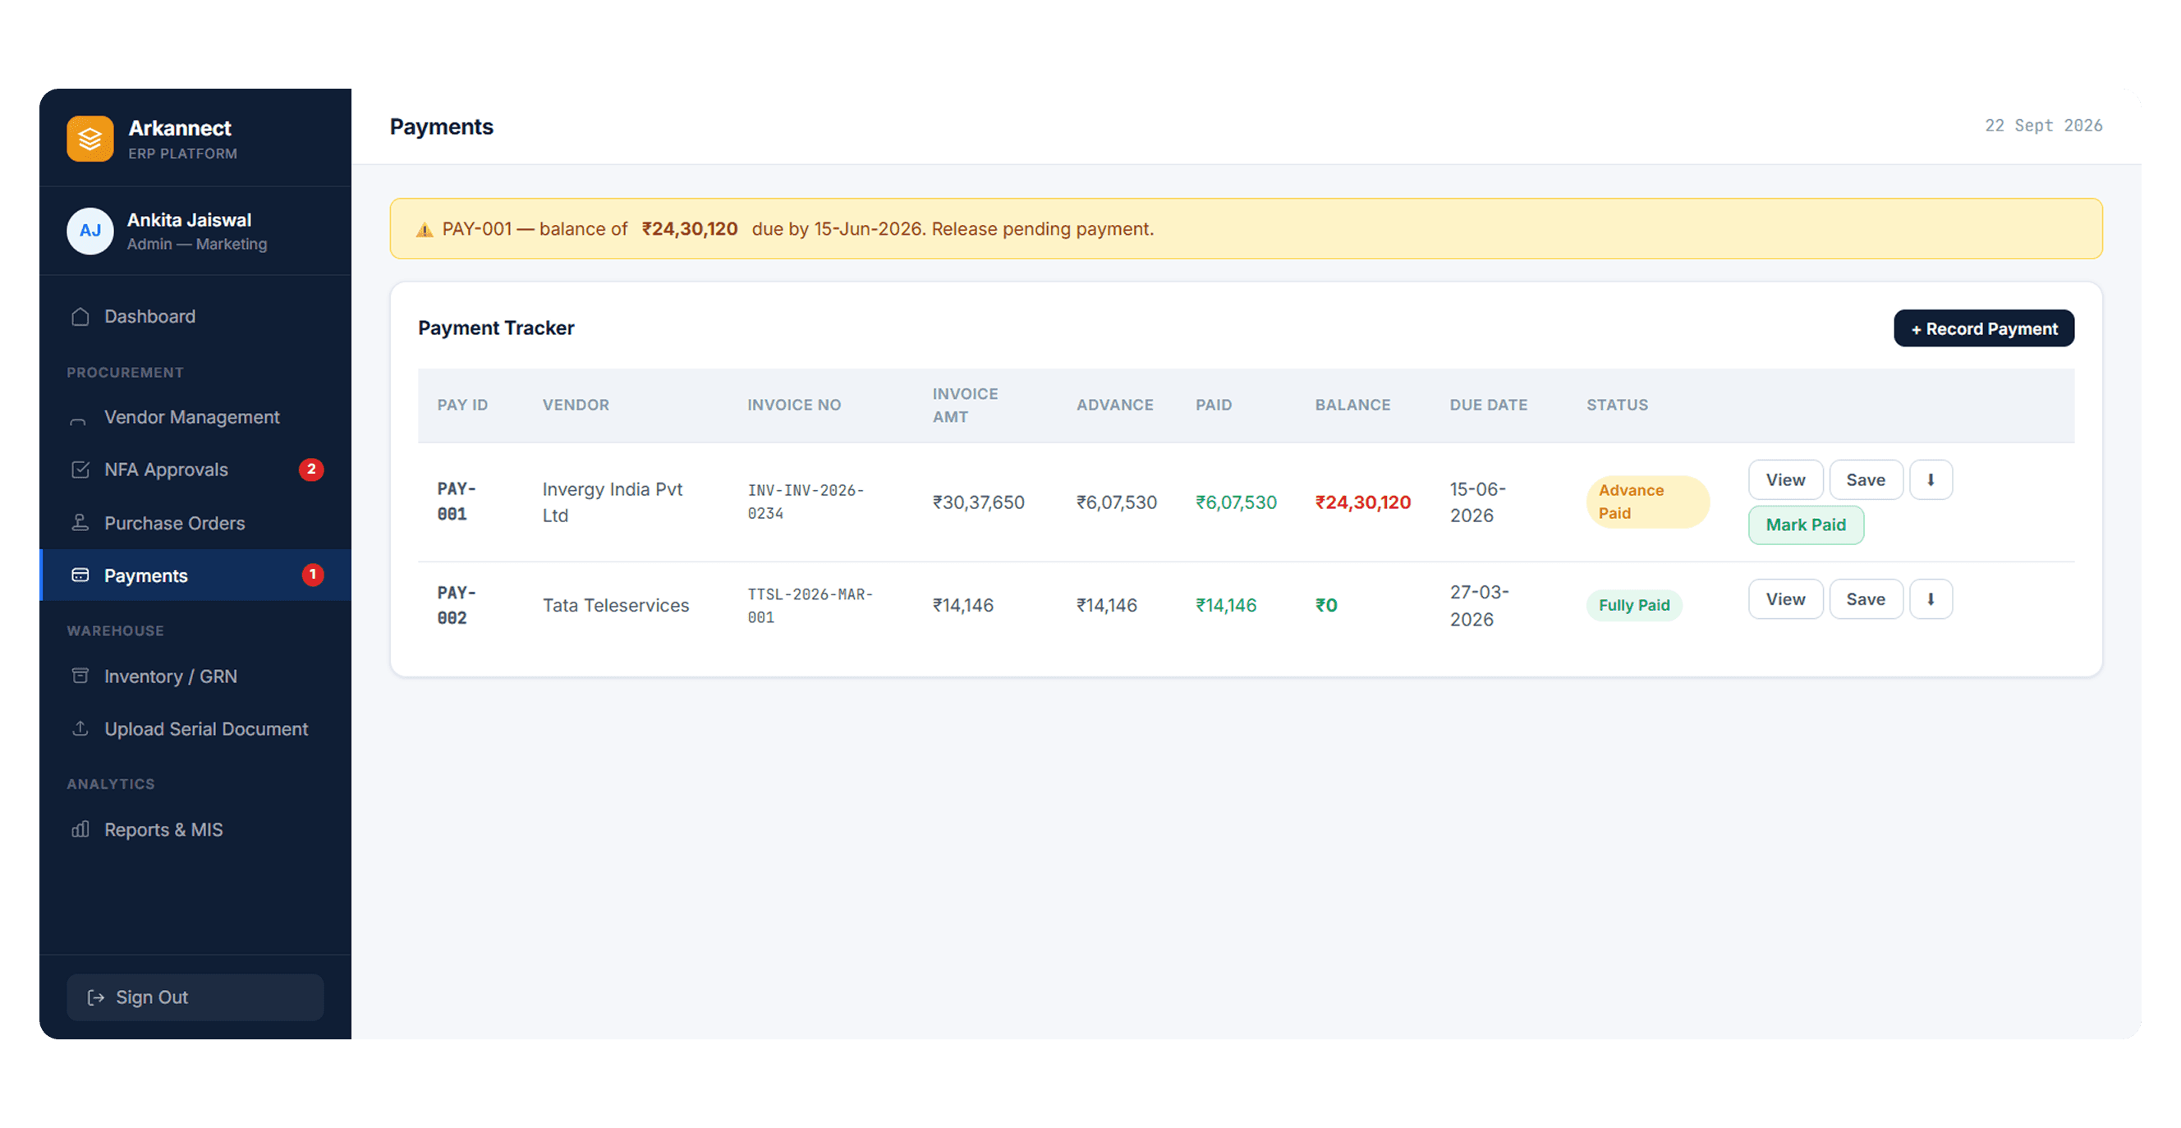Click the NFA Approvals checkmark icon
This screenshot has width=2181, height=1128.
click(x=80, y=470)
